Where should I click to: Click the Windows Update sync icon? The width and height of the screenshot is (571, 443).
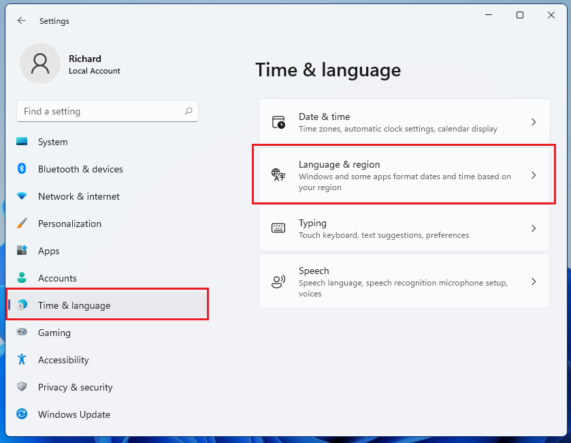coord(22,414)
